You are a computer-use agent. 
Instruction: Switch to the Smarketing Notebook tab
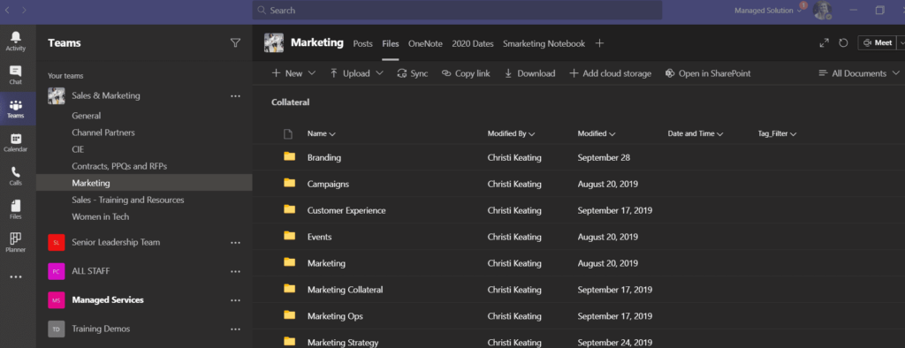pyautogui.click(x=544, y=43)
